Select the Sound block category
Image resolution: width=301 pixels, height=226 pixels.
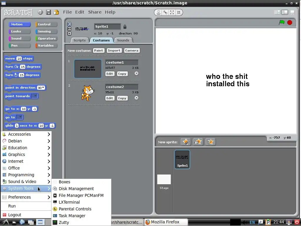(x=20, y=39)
